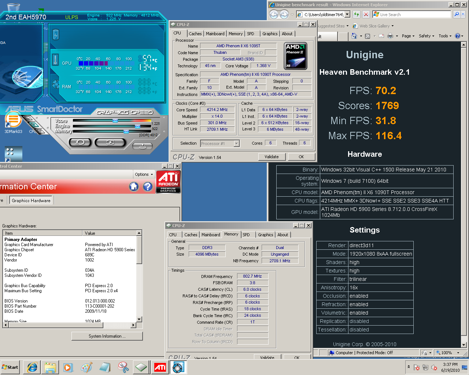Viewport: 469px width, 375px height.
Task: Click the blue Help icon in IE toolbar
Action: tap(458, 36)
